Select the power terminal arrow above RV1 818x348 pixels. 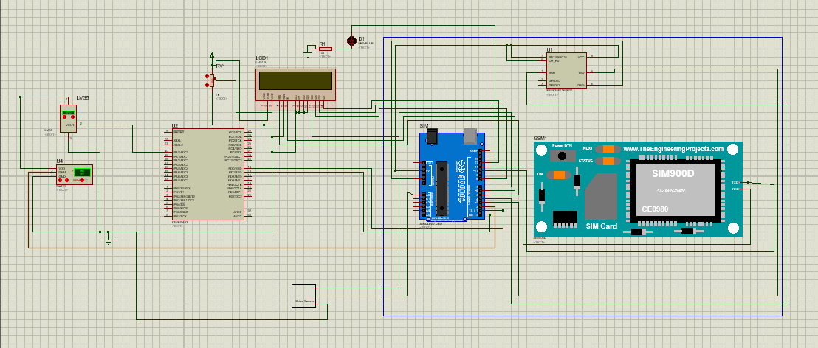pos(212,55)
